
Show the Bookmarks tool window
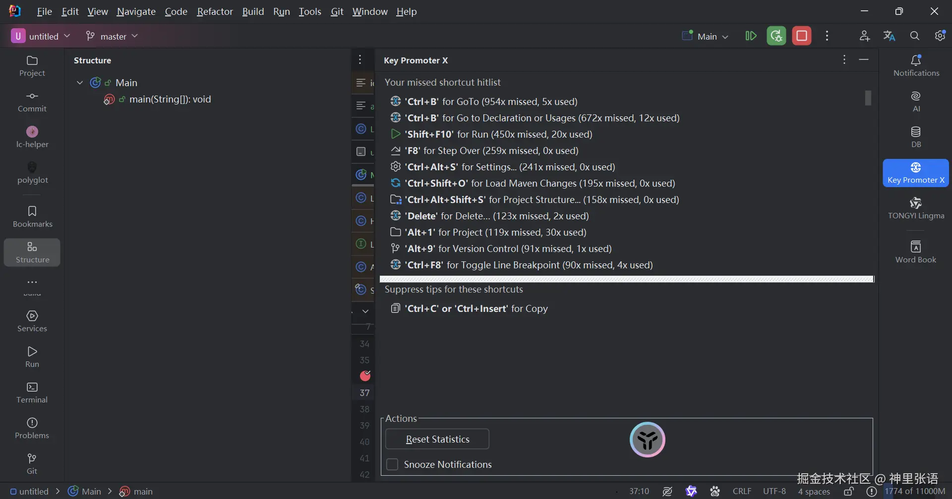coord(32,217)
